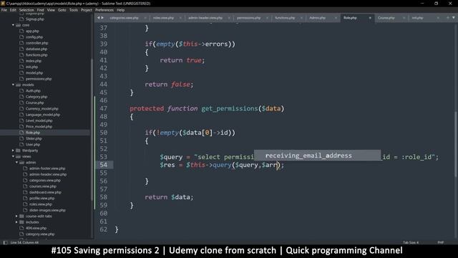Click the PHP syntax selector in status bar
This screenshot has height=258, width=458.
click(441, 242)
